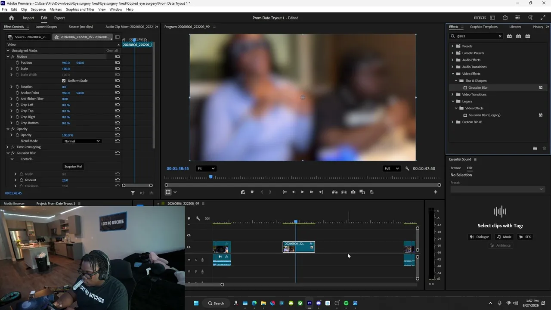This screenshot has width=551, height=310.
Task: Hide the upper video track eye
Action: (x=189, y=236)
